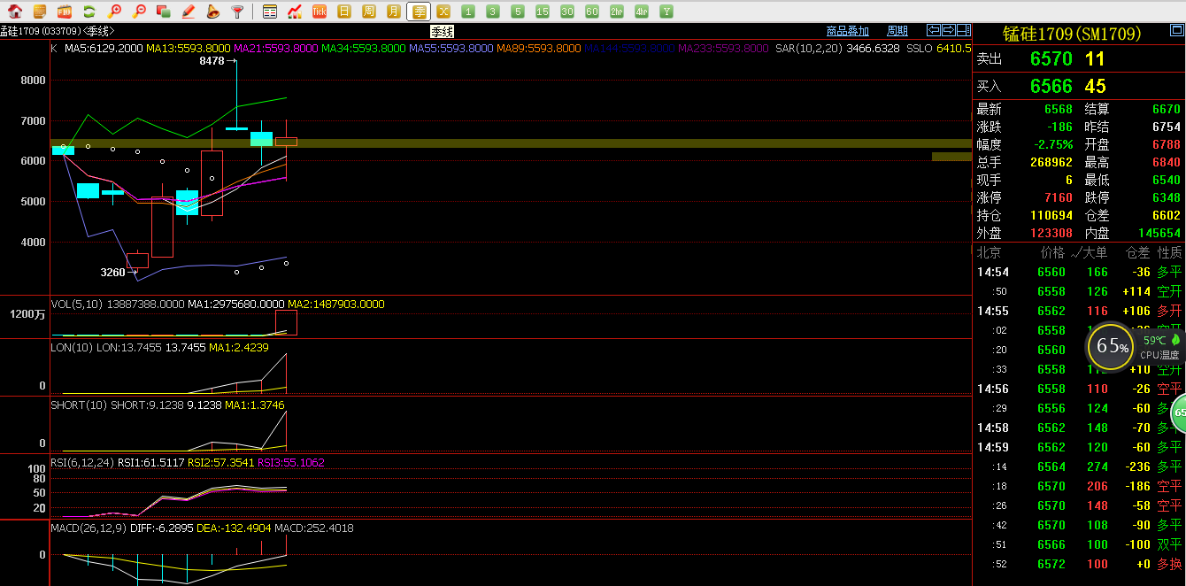The height and width of the screenshot is (586, 1186).
Task: Switch to the Tick chart
Action: click(x=320, y=12)
